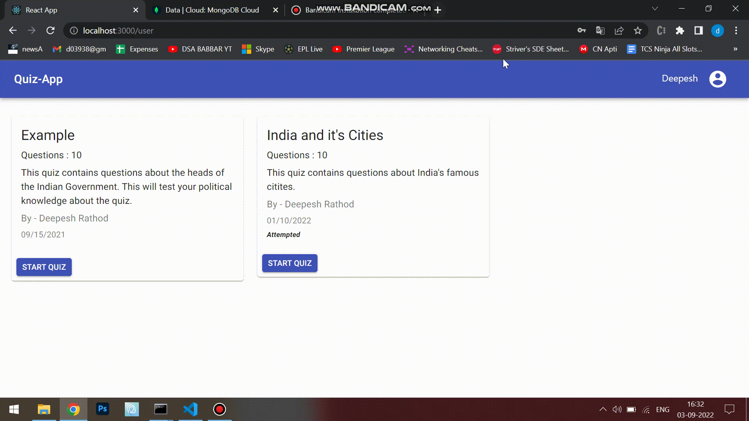Open Photoshop from the taskbar
The width and height of the screenshot is (749, 421).
[x=102, y=410]
